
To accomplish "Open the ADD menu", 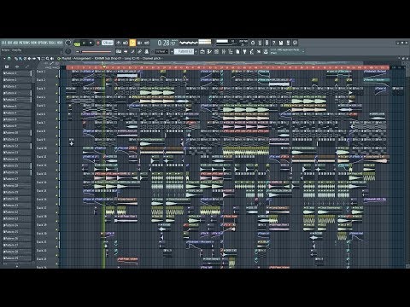I will pos(15,43).
